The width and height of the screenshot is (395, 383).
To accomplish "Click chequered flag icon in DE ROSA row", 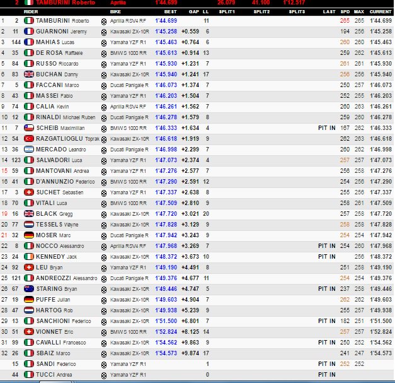I will click(x=104, y=54).
